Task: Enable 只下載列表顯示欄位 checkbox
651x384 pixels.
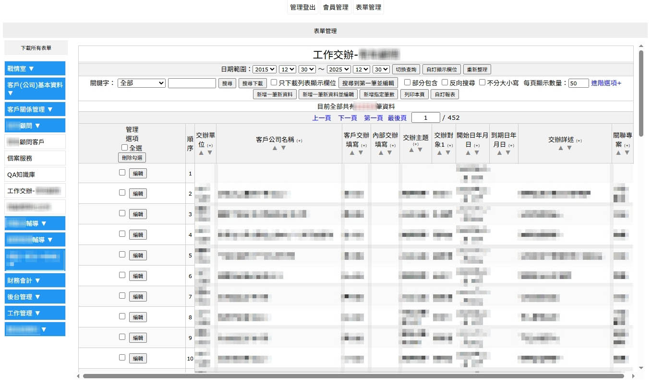Action: click(274, 82)
